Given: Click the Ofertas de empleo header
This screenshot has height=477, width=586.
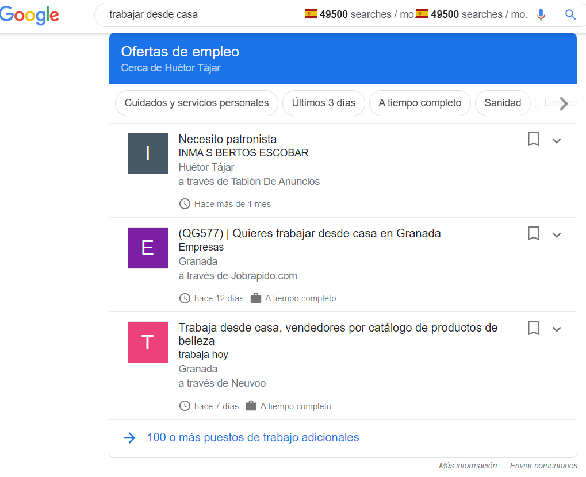Looking at the screenshot, I should [x=180, y=52].
